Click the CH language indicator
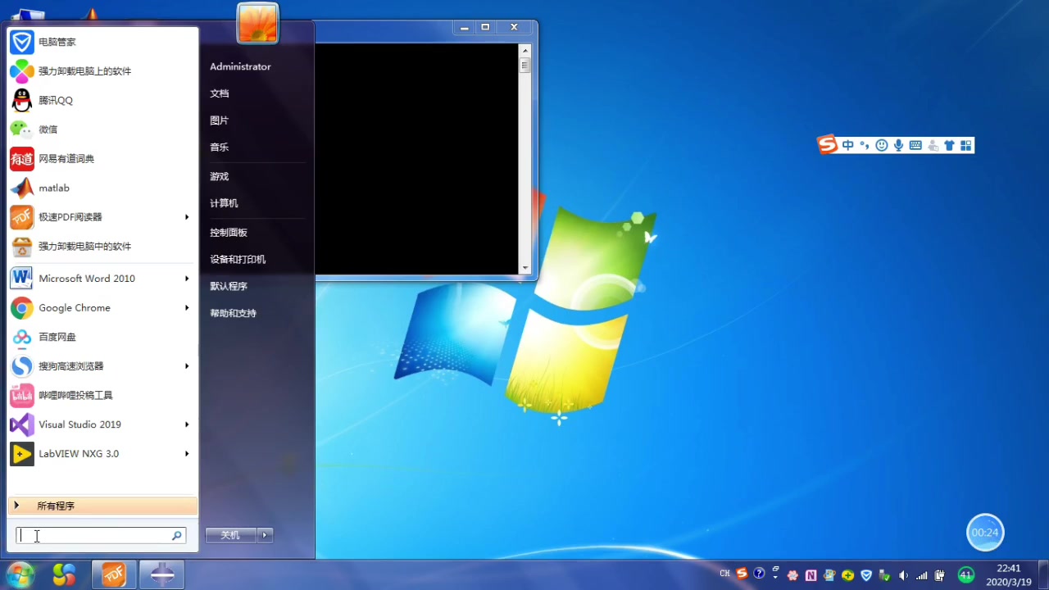 [x=724, y=574]
